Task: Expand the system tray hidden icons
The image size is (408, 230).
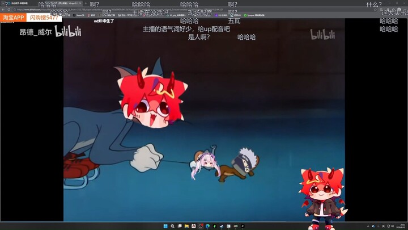Action: [368, 226]
